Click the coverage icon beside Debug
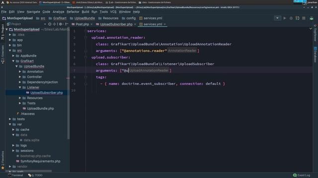 click(x=297, y=18)
